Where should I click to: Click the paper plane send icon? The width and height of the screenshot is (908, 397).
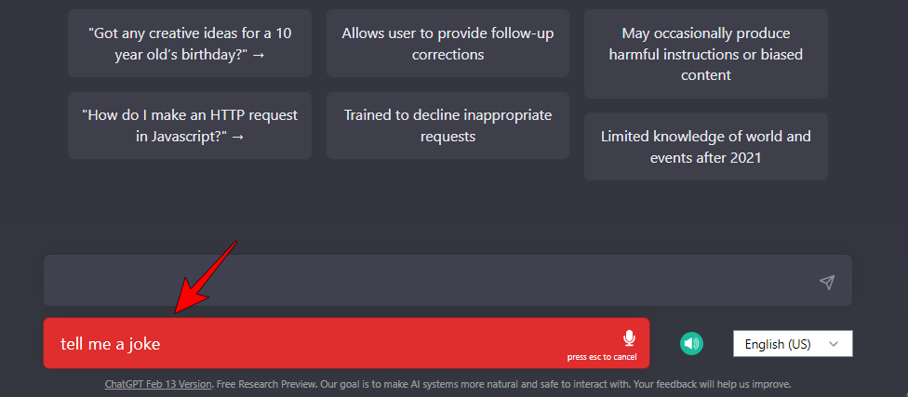(827, 282)
